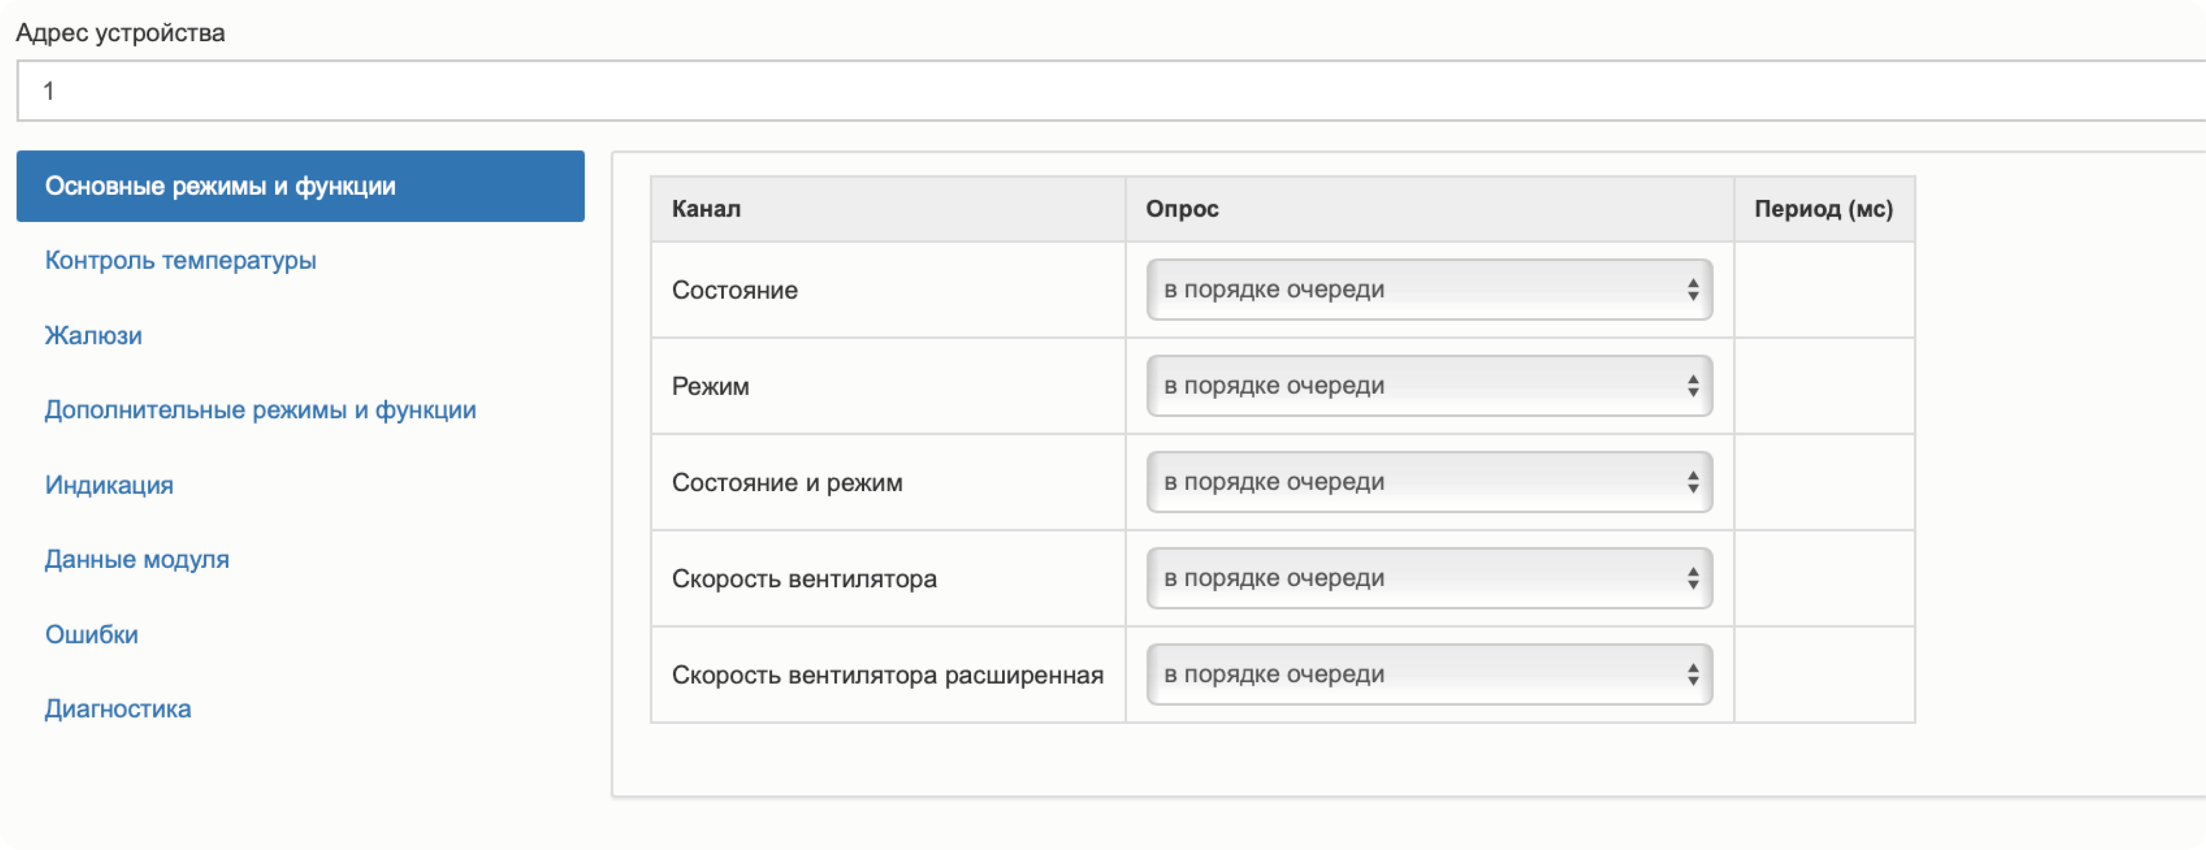Go to Дополнительные режимы и функции tab

(x=260, y=410)
